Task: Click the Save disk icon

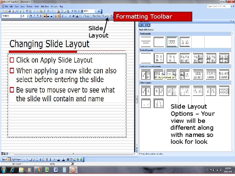Action: 9,11
